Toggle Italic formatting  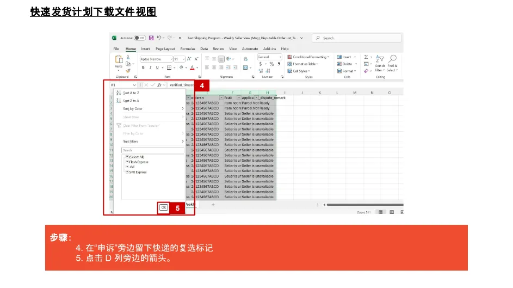(150, 68)
